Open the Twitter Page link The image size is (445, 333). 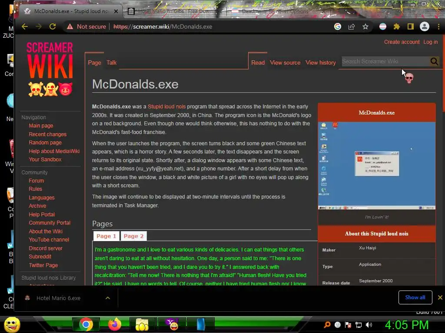pos(43,265)
